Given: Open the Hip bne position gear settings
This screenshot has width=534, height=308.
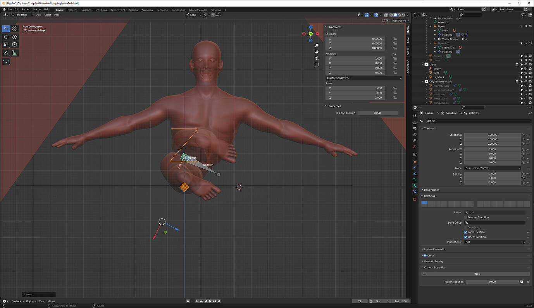Looking at the screenshot, I should pyautogui.click(x=522, y=282).
